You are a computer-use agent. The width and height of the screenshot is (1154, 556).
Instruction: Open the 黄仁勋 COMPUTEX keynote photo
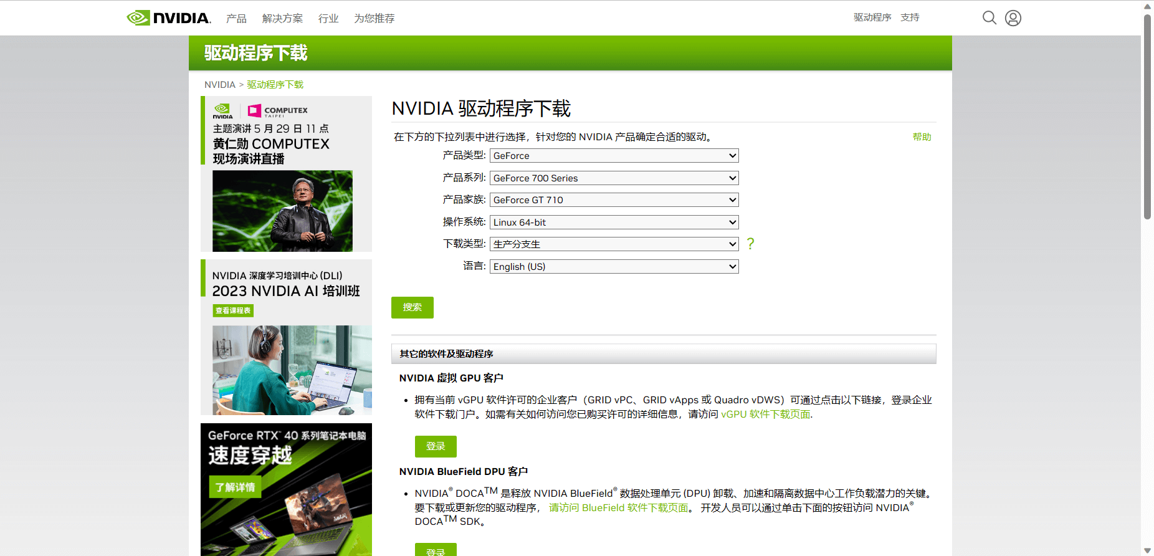[282, 211]
